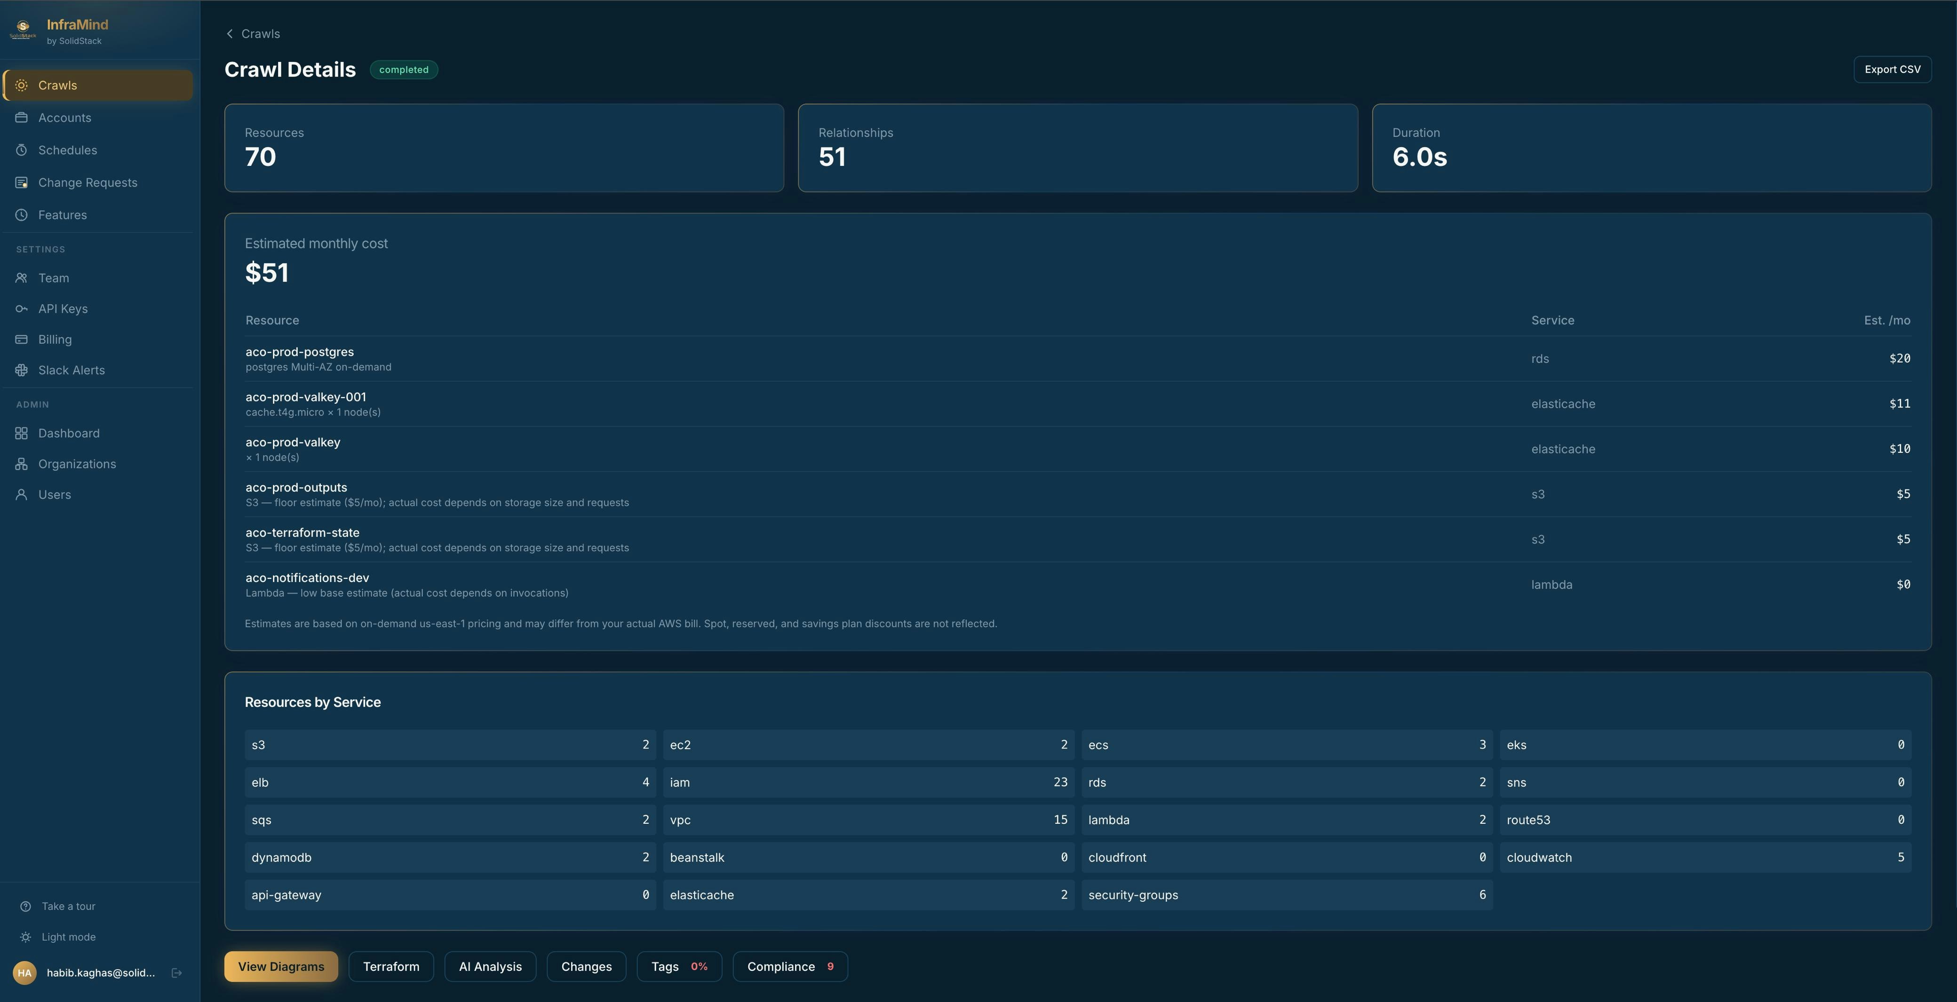Click the vpc service tile
The image size is (1957, 1002).
pos(868,820)
